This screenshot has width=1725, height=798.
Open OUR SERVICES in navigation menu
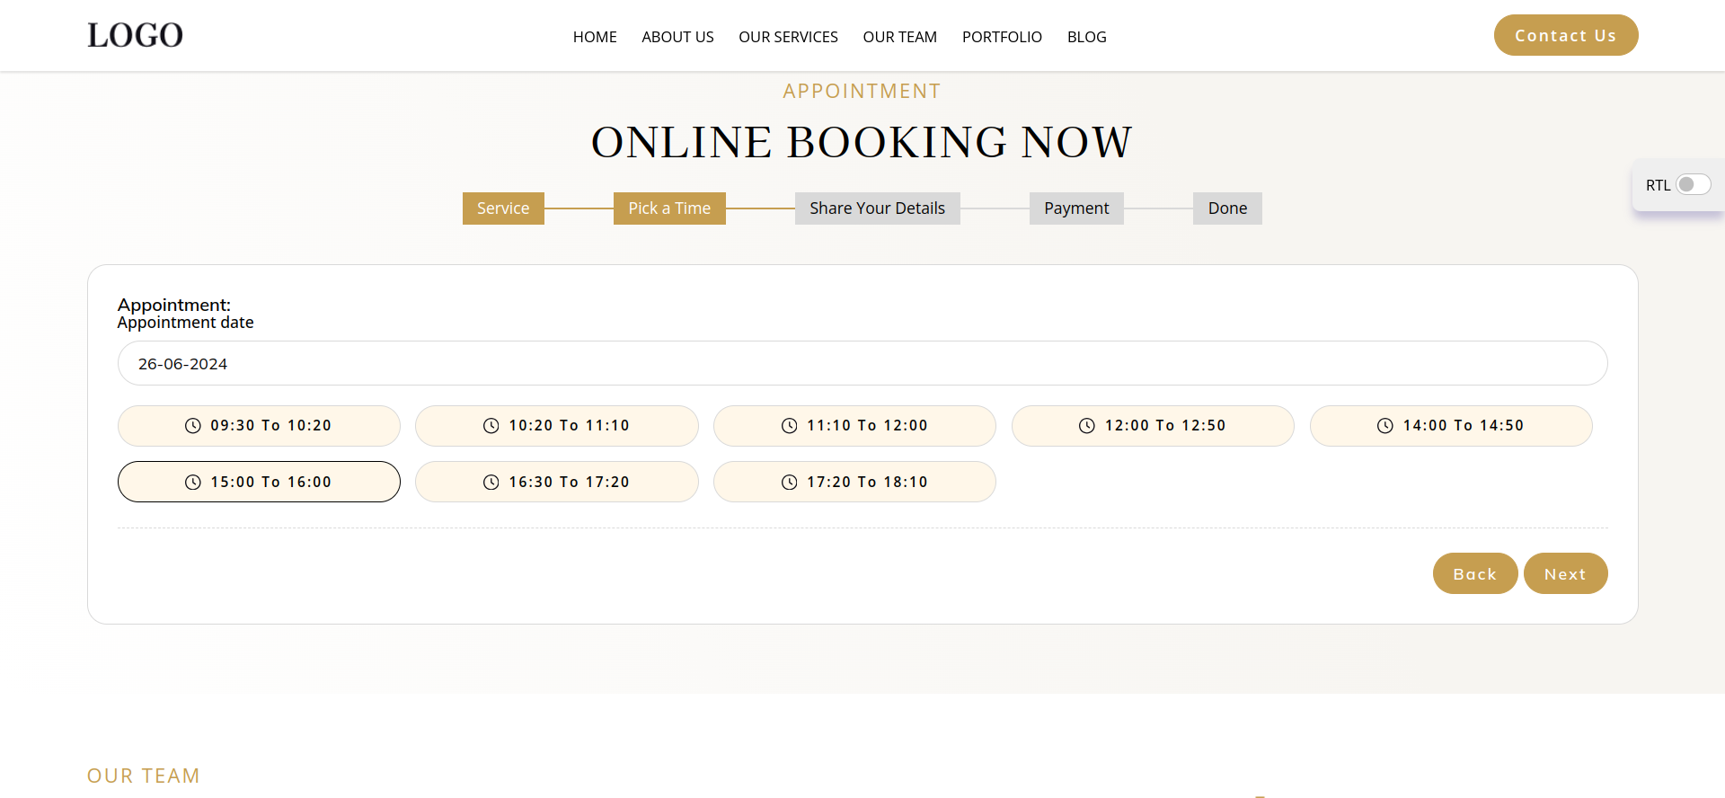(x=788, y=37)
